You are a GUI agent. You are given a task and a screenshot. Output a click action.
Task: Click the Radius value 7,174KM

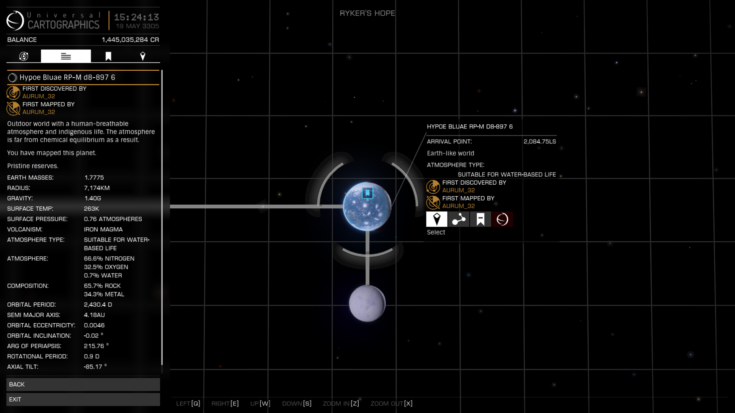[x=97, y=188]
